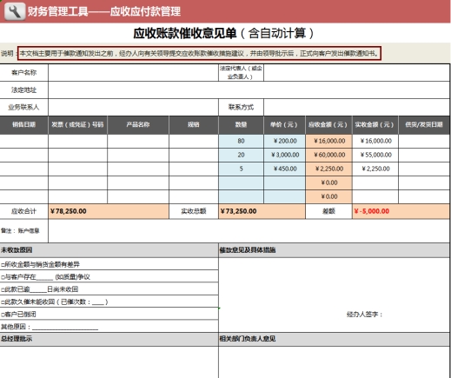Select the 实收金额（元） column header
The width and height of the screenshot is (451, 378).
[375, 125]
